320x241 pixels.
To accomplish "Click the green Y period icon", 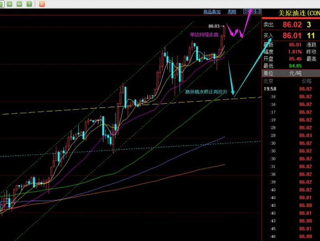I will [x=29, y=4].
